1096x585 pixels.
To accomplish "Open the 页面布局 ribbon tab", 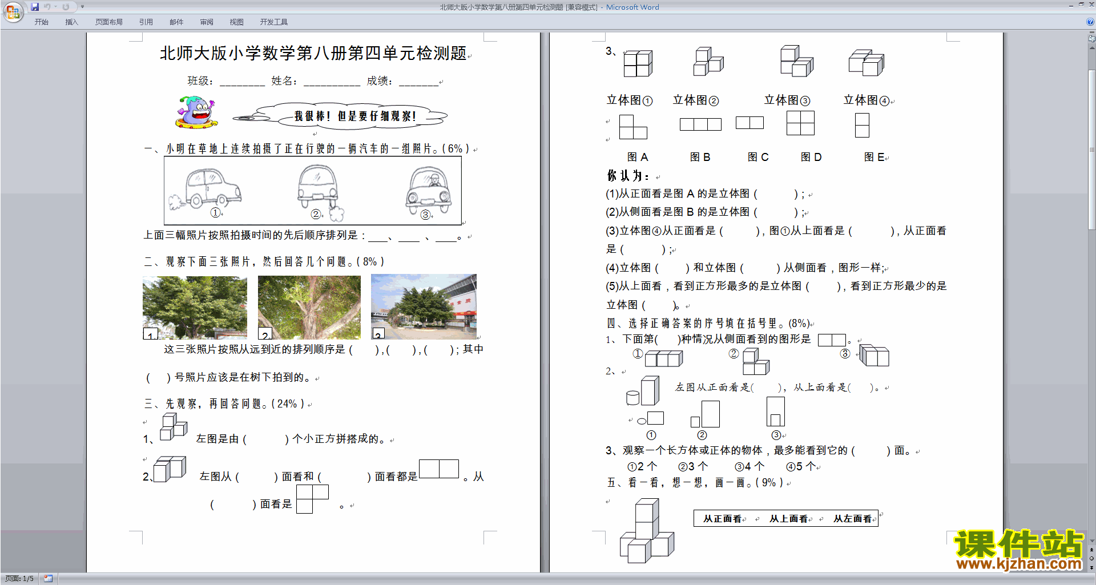I will (109, 22).
